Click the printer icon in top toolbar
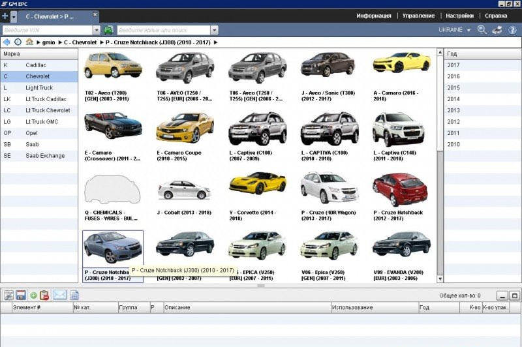The image size is (522, 347). click(x=497, y=30)
